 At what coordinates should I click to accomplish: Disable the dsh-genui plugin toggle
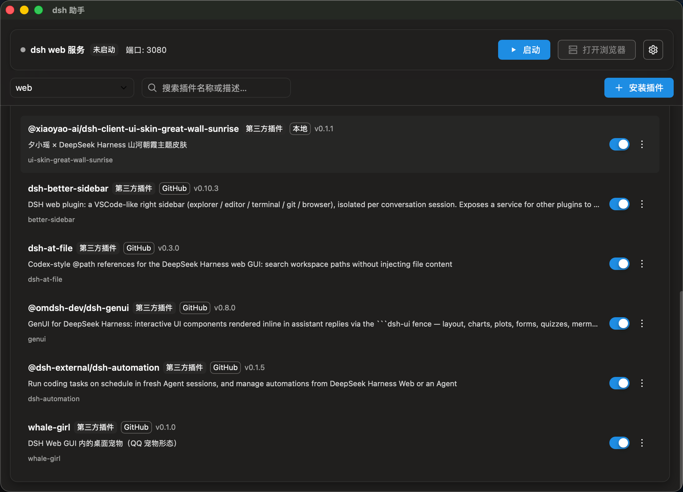pyautogui.click(x=619, y=323)
